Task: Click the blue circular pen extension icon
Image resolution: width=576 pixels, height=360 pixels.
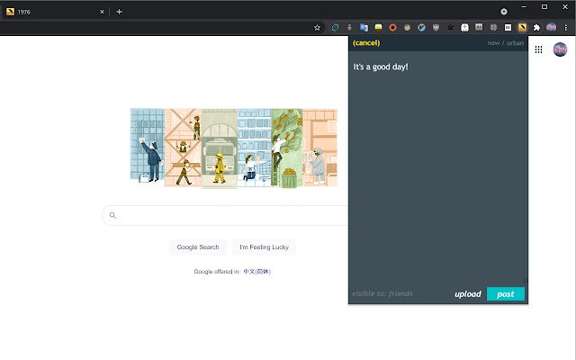Action: point(422,28)
